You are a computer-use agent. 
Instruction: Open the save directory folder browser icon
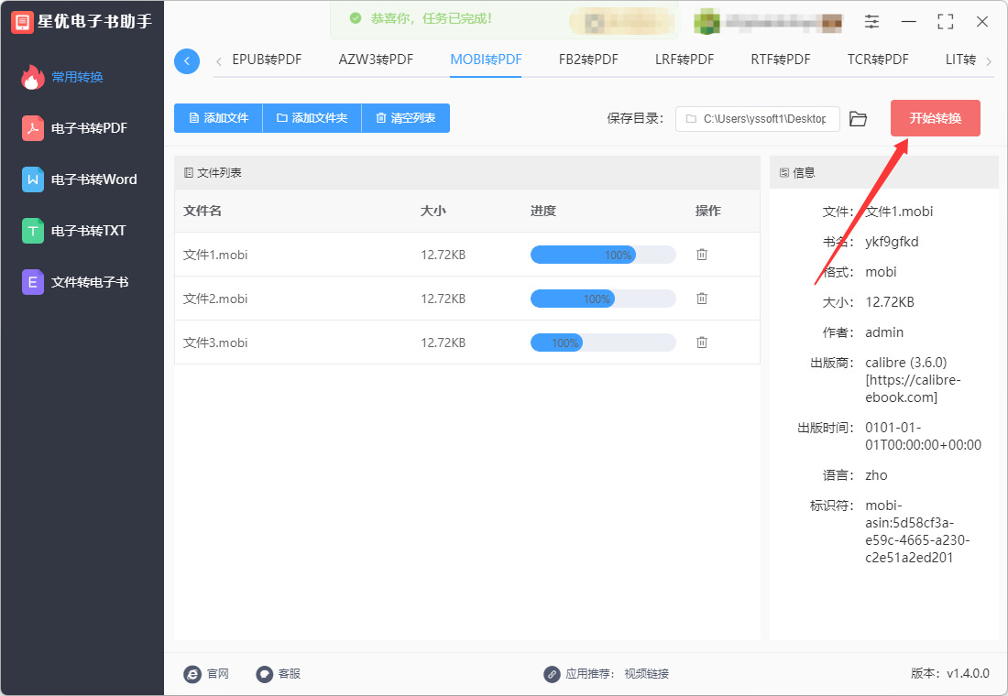coord(858,119)
